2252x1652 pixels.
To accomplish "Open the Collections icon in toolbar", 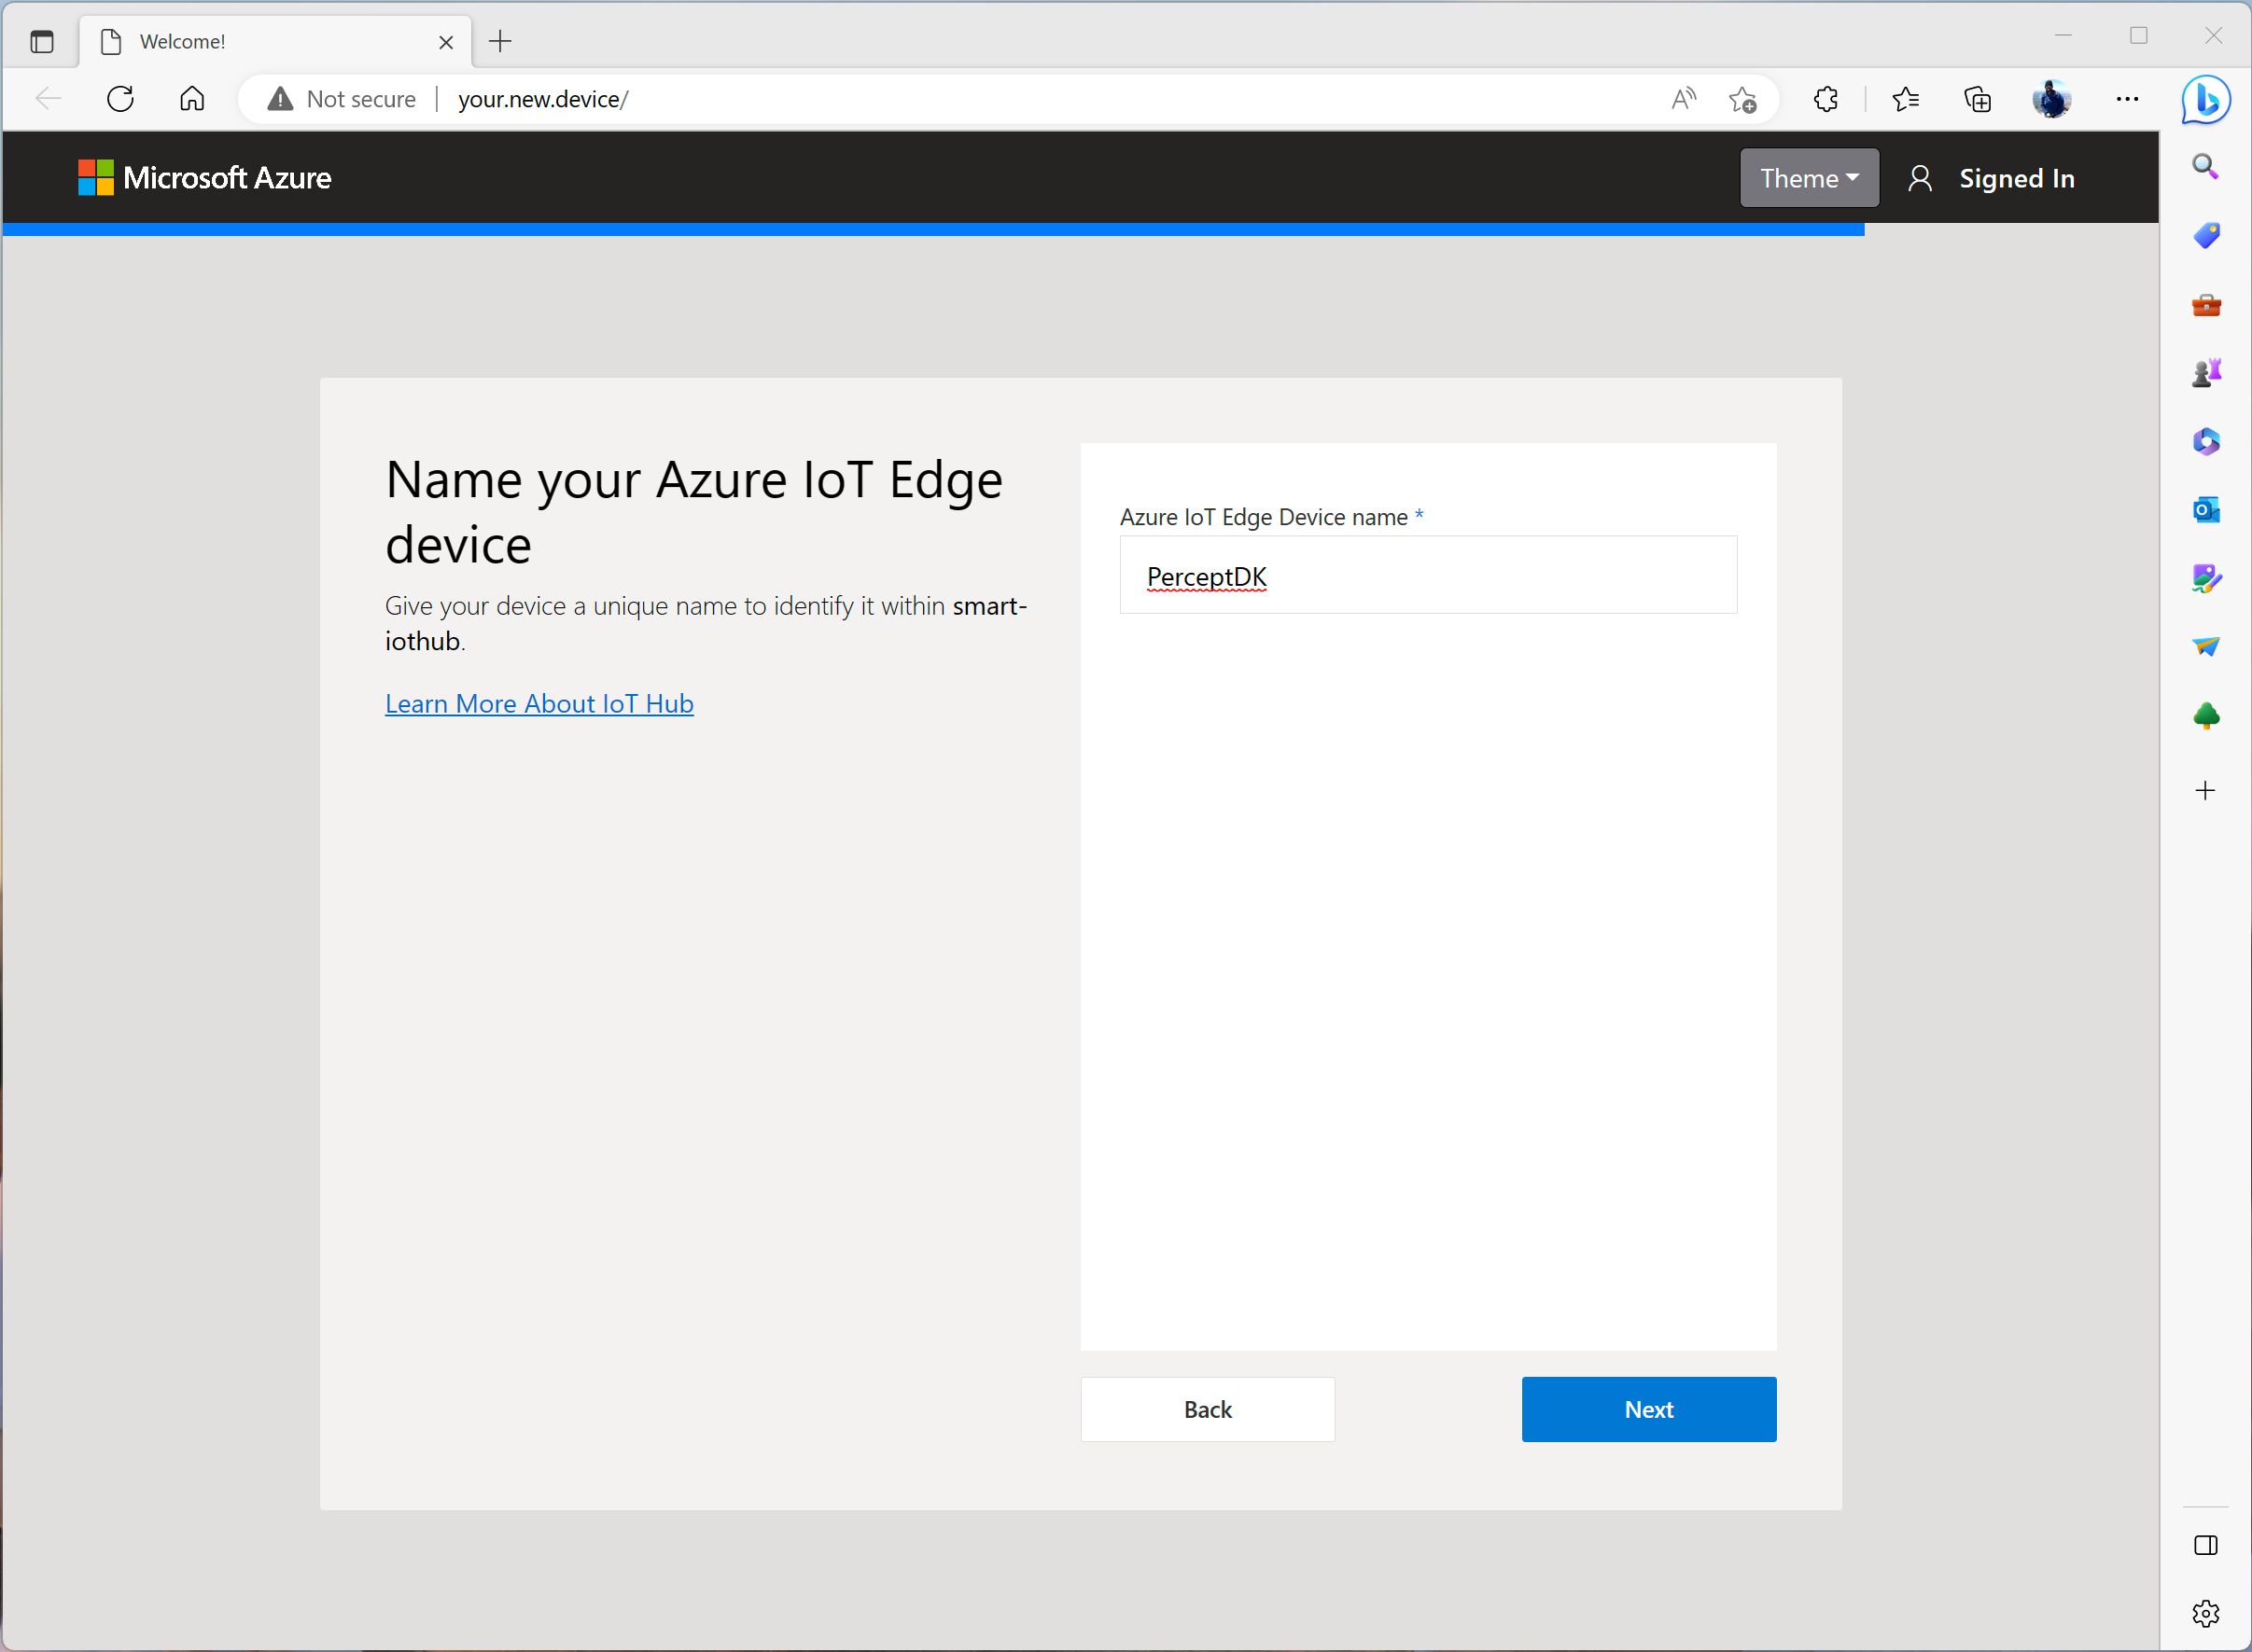I will [x=1977, y=99].
